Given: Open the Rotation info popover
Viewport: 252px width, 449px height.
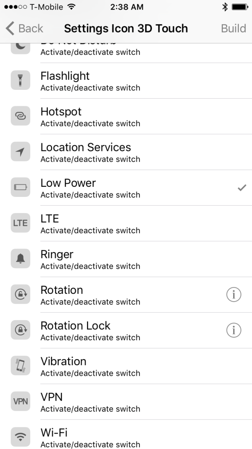Looking at the screenshot, I should (x=234, y=294).
